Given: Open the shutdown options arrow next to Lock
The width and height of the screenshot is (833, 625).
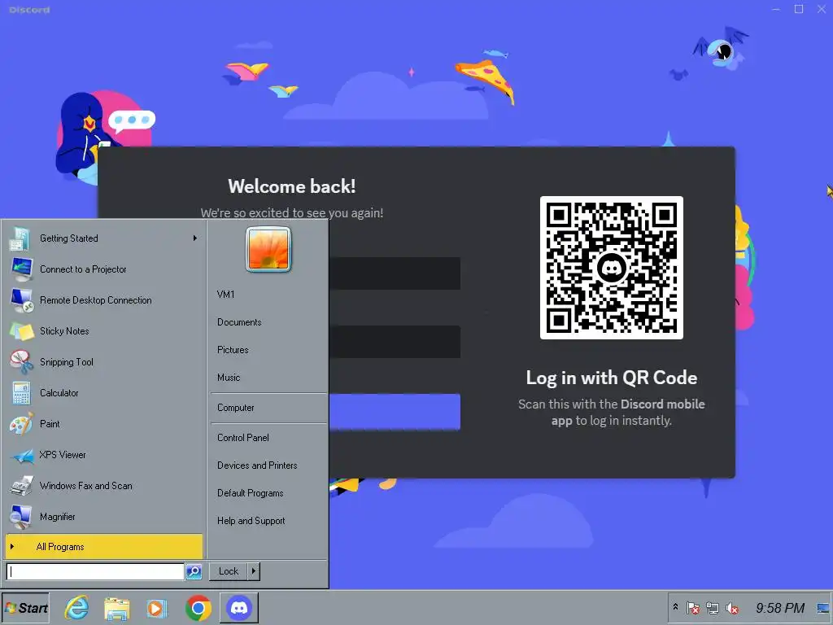Looking at the screenshot, I should (x=254, y=571).
